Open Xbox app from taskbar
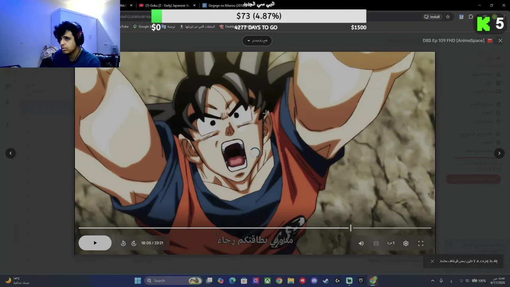This screenshot has height=287, width=510. click(267, 281)
